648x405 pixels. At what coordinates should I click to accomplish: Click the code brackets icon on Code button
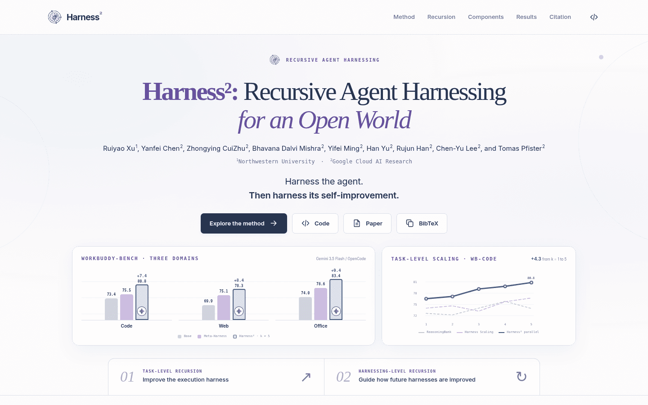tap(306, 223)
